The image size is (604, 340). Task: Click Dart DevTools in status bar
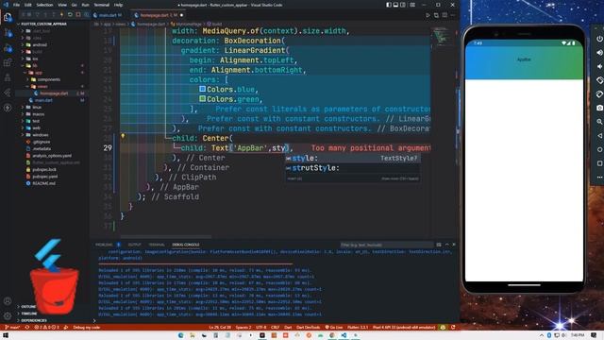coord(309,328)
